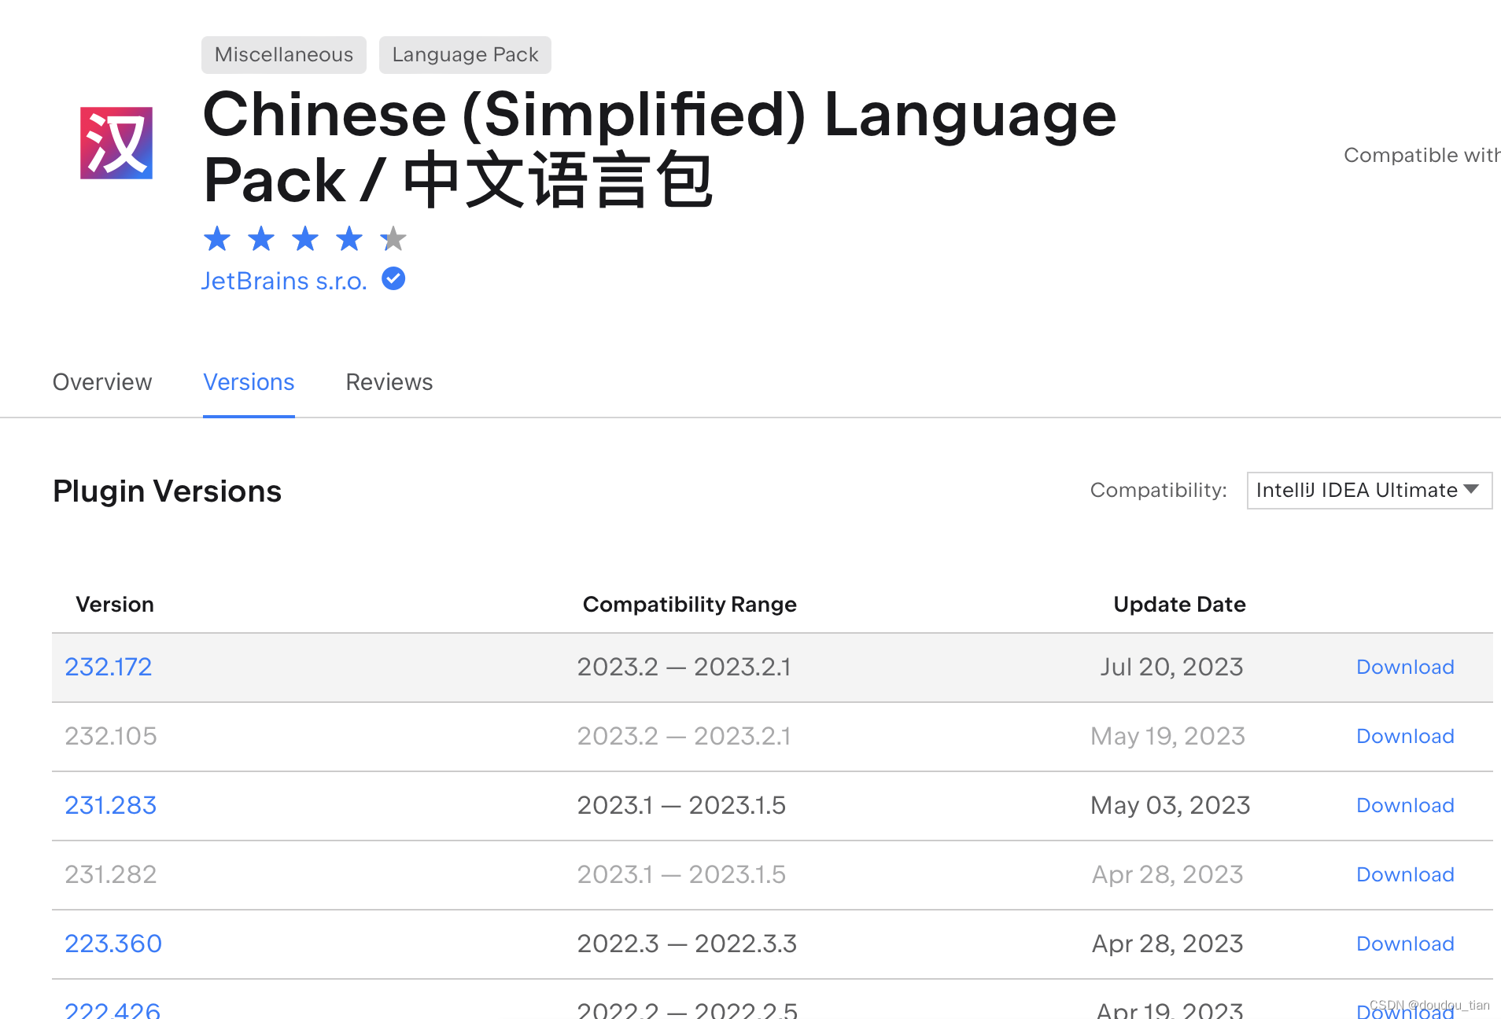
Task: Click the May 19, 2023 date cell
Action: [1167, 736]
